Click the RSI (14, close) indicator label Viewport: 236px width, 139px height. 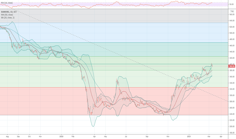point(7,3)
